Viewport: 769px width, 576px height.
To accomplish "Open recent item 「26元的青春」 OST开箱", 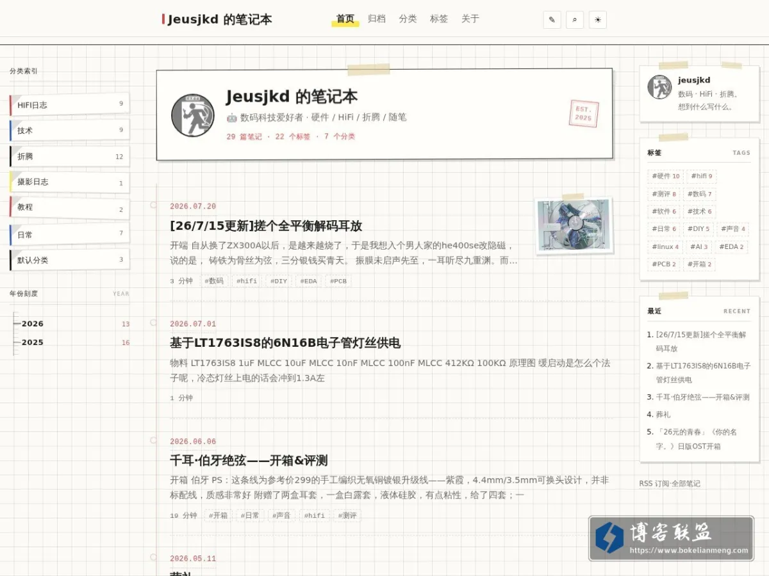I will pos(697,439).
